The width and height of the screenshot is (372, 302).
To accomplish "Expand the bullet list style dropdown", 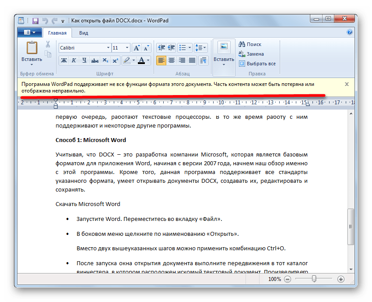I will [x=189, y=48].
